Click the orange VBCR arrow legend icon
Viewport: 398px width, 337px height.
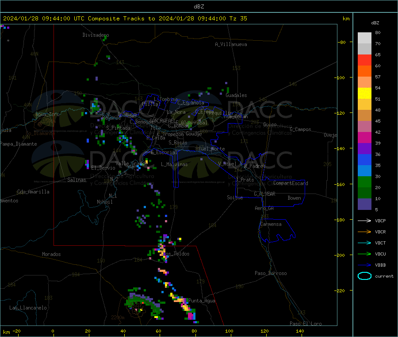point(364,232)
